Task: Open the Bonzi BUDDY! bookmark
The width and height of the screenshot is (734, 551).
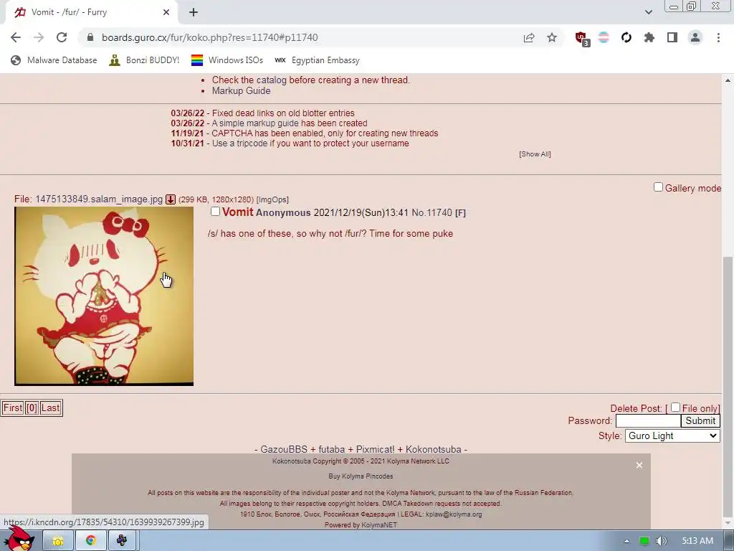Action: (x=143, y=60)
